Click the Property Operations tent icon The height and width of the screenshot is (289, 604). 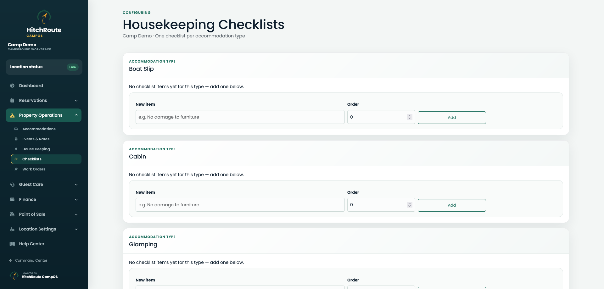(x=12, y=115)
